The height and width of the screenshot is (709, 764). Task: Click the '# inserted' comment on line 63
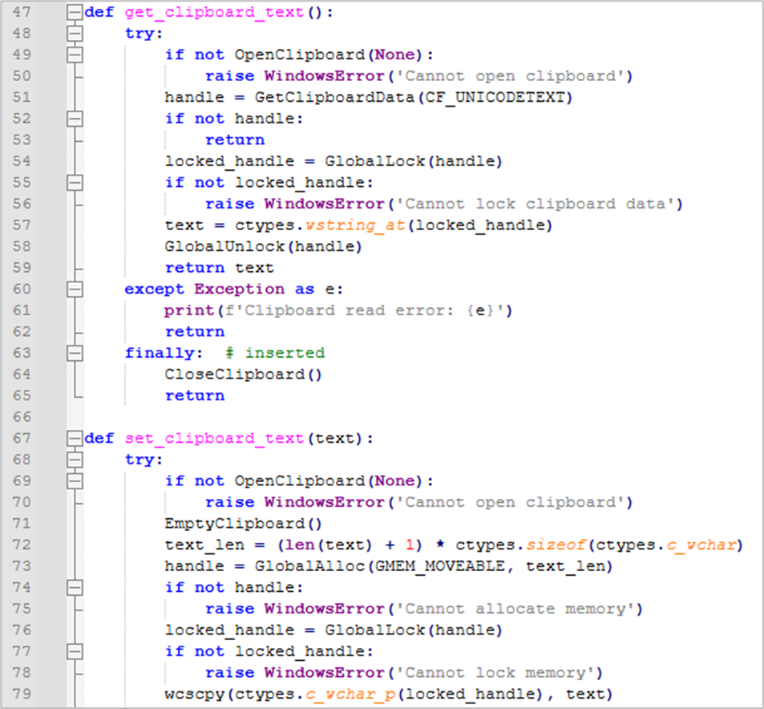(x=276, y=353)
